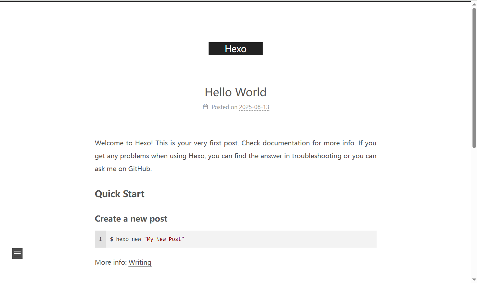
Task: Click the Posted on label text
Action: pyautogui.click(x=224, y=107)
